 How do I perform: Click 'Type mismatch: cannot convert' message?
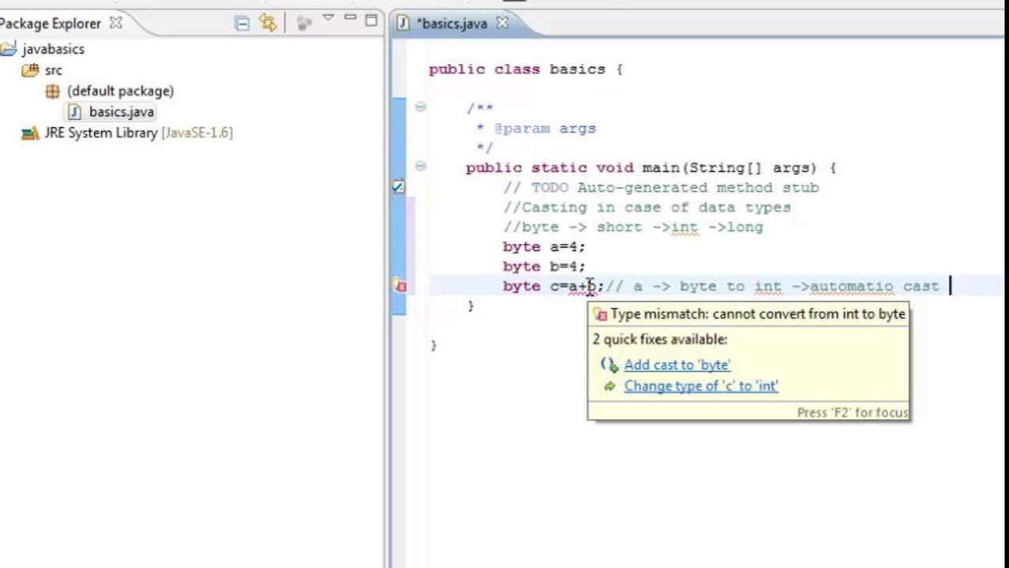coord(757,314)
